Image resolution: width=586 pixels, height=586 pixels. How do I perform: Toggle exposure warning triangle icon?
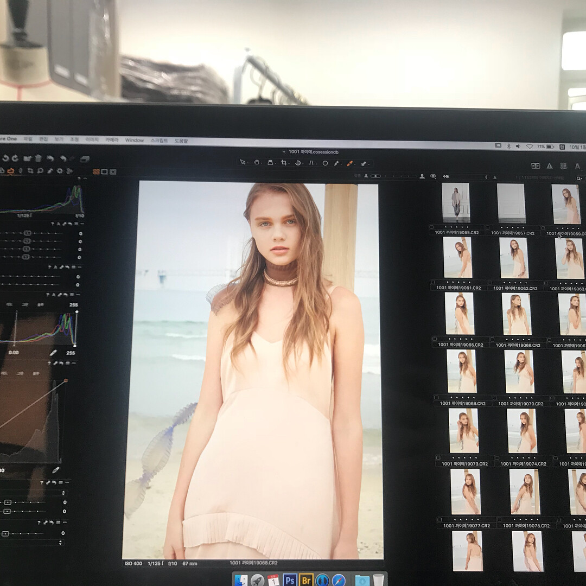click(x=549, y=166)
